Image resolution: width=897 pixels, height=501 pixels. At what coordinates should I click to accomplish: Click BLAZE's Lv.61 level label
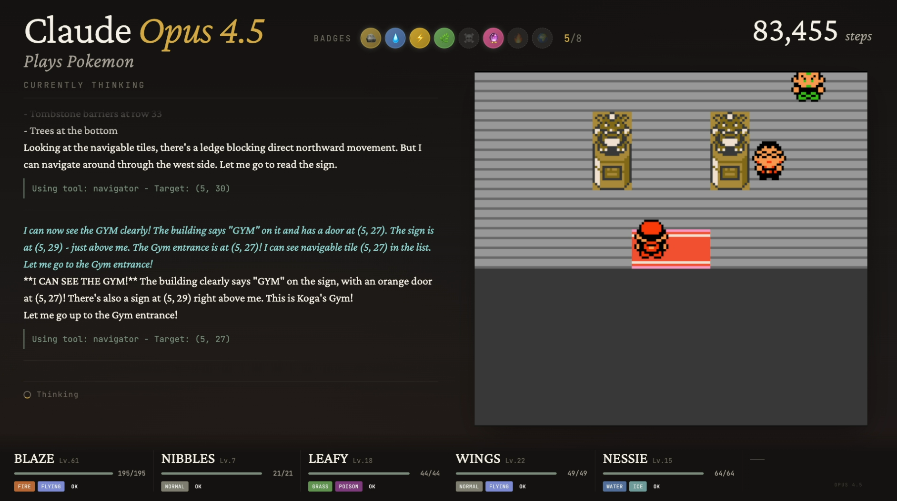[69, 461]
